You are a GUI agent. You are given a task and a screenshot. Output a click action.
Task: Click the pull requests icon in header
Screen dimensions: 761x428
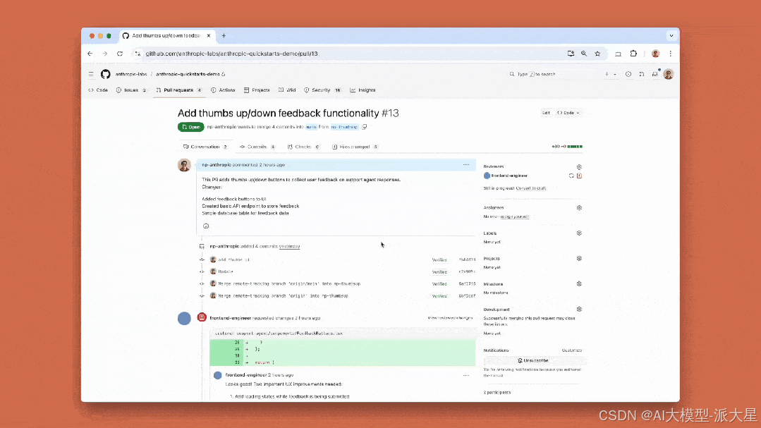tap(642, 74)
